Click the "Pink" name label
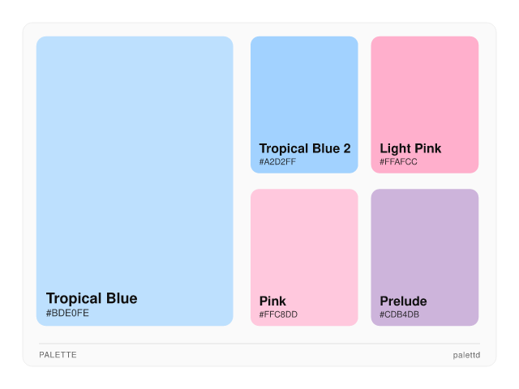 coord(272,301)
